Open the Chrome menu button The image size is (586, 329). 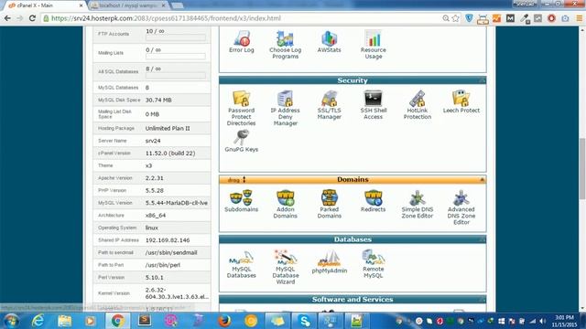pyautogui.click(x=580, y=18)
